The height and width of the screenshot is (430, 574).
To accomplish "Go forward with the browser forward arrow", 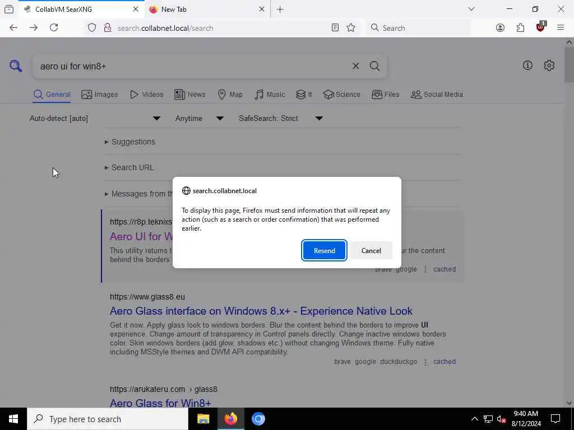I will point(34,28).
